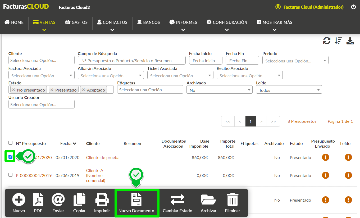Screen dimensions: 360x218
Task: Open the Albarán Asociado dropdown
Action: [111, 75]
